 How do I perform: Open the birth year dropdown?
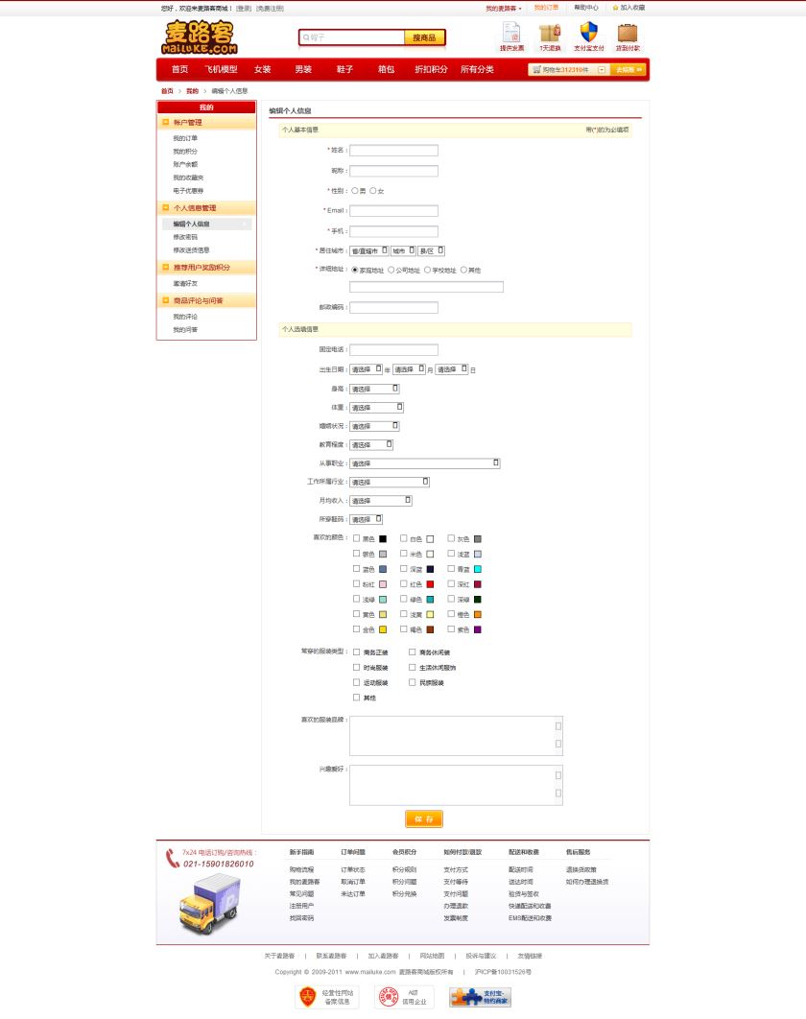click(367, 369)
